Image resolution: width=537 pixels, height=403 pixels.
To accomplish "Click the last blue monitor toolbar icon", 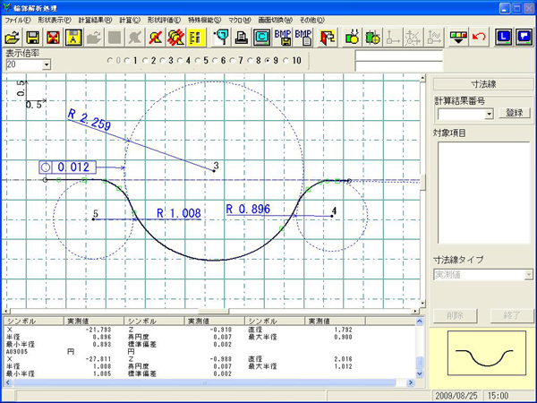I will click(524, 37).
